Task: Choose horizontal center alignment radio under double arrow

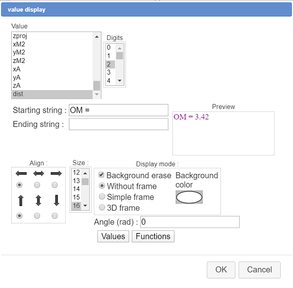Action: coord(37,185)
